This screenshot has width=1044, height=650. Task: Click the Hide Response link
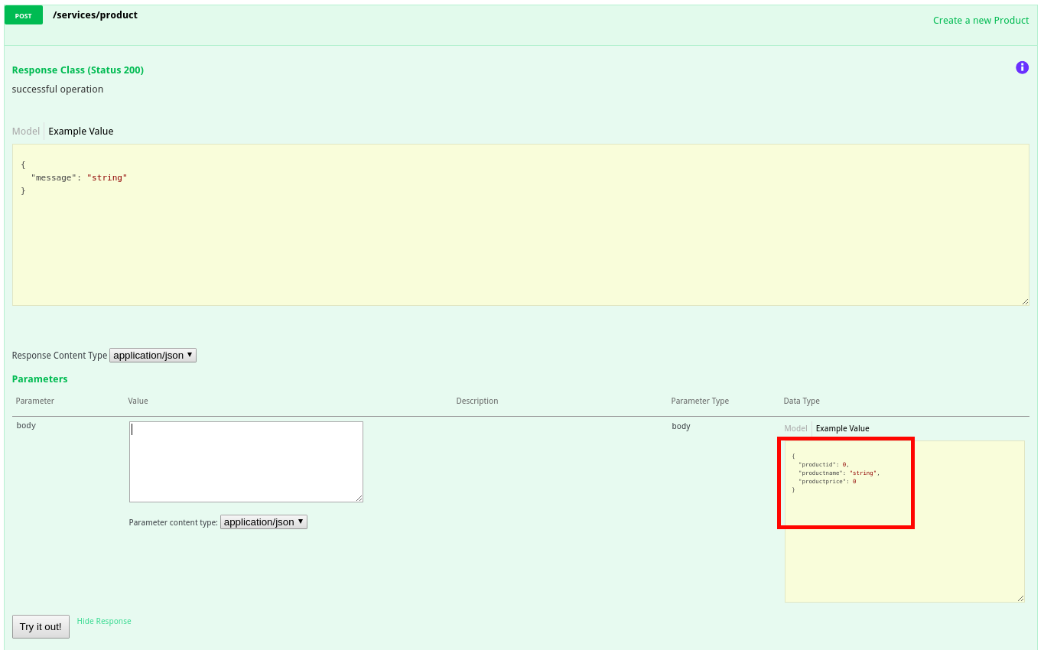pyautogui.click(x=104, y=621)
